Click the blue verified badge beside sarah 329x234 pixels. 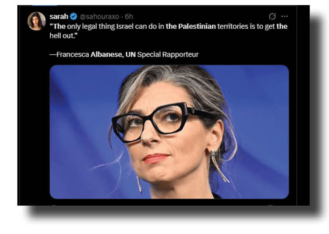pos(74,16)
